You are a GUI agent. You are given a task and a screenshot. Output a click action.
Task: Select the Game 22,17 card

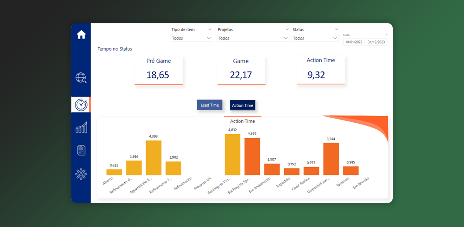[241, 71]
